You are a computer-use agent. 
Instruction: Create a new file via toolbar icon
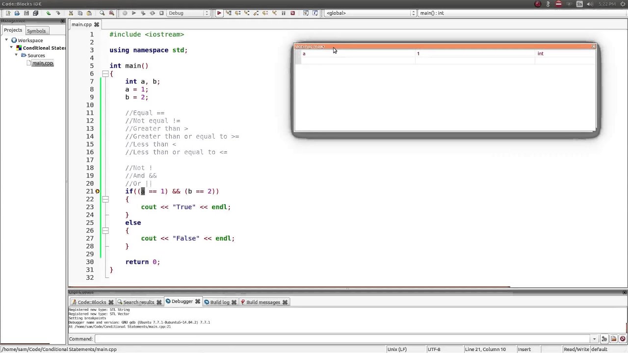coord(8,13)
